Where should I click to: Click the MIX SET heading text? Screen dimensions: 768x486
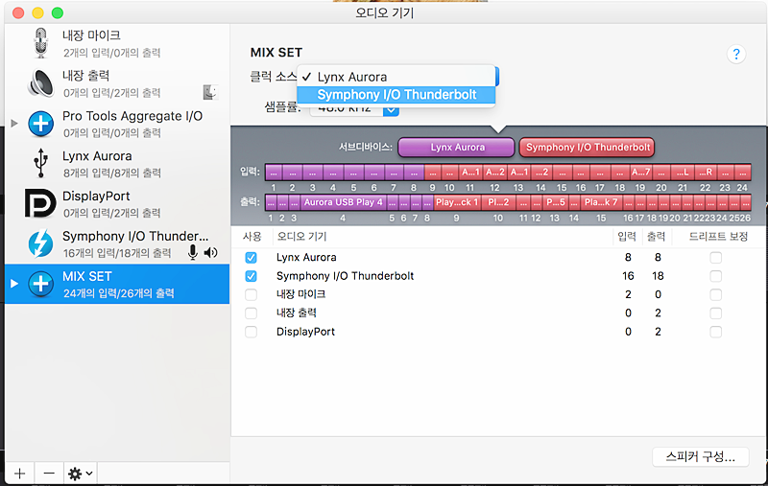point(276,53)
